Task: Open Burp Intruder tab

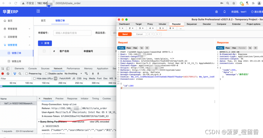Action: pos(162,24)
